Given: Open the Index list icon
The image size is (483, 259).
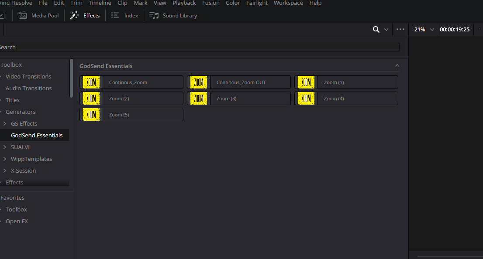Looking at the screenshot, I should (x=115, y=15).
